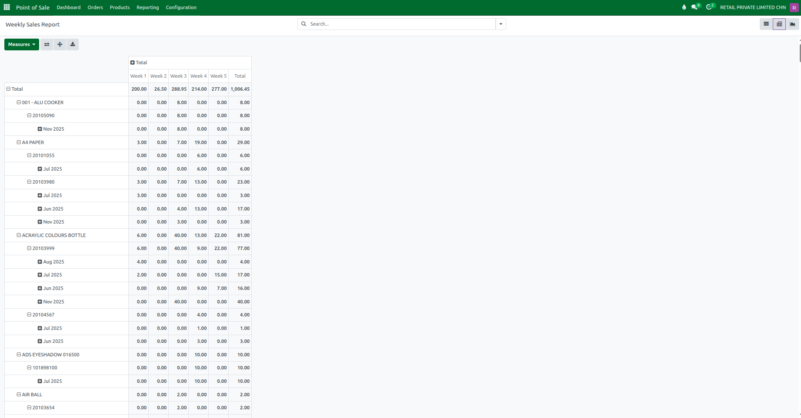The width and height of the screenshot is (801, 418).
Task: Switch to the list view icon
Action: coord(766,24)
